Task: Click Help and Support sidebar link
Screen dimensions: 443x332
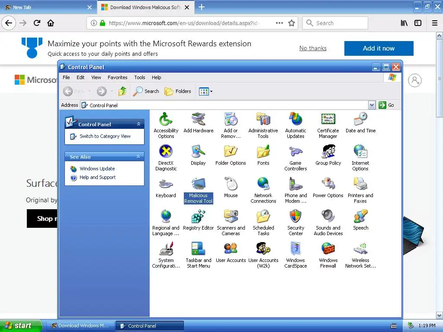Action: click(x=97, y=177)
